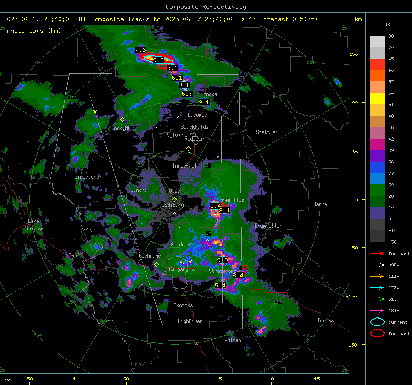Click the Drumheller town label
412x385 pixels.
(x=268, y=226)
